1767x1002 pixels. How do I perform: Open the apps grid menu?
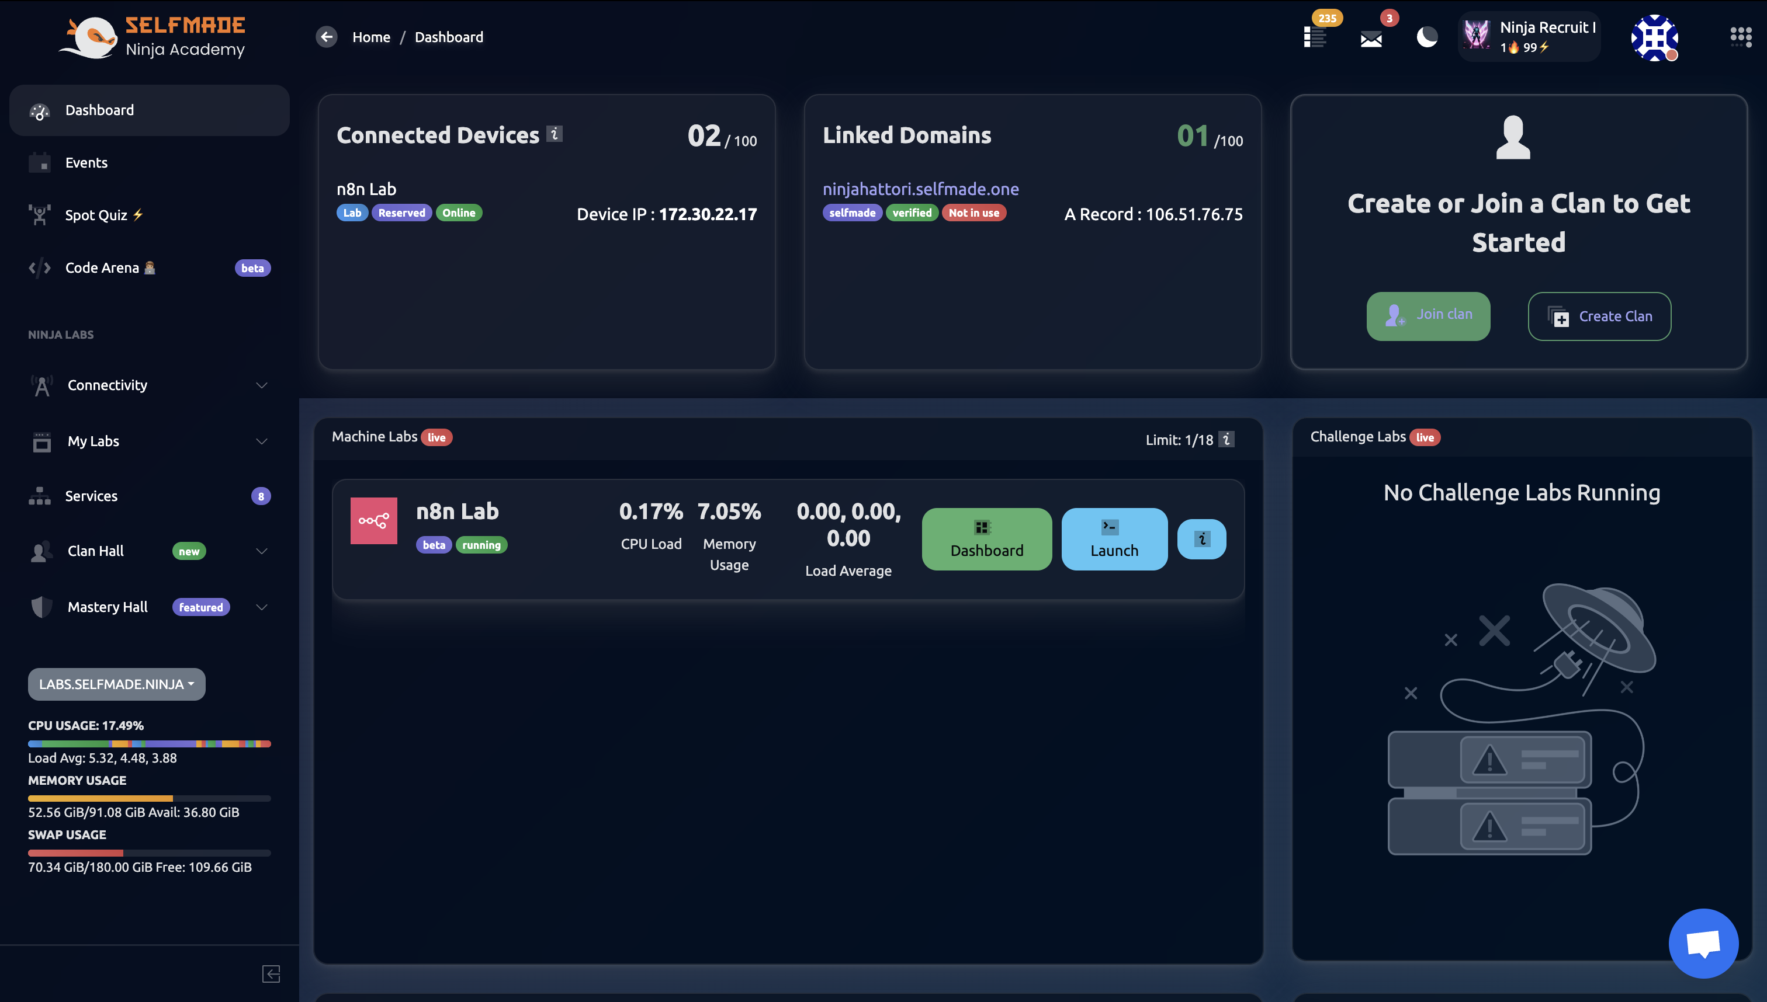click(x=1741, y=36)
